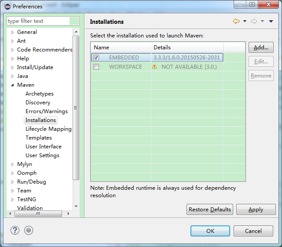Image resolution: width=282 pixels, height=247 pixels.
Task: Select Archetypes under Maven
Action: point(40,94)
